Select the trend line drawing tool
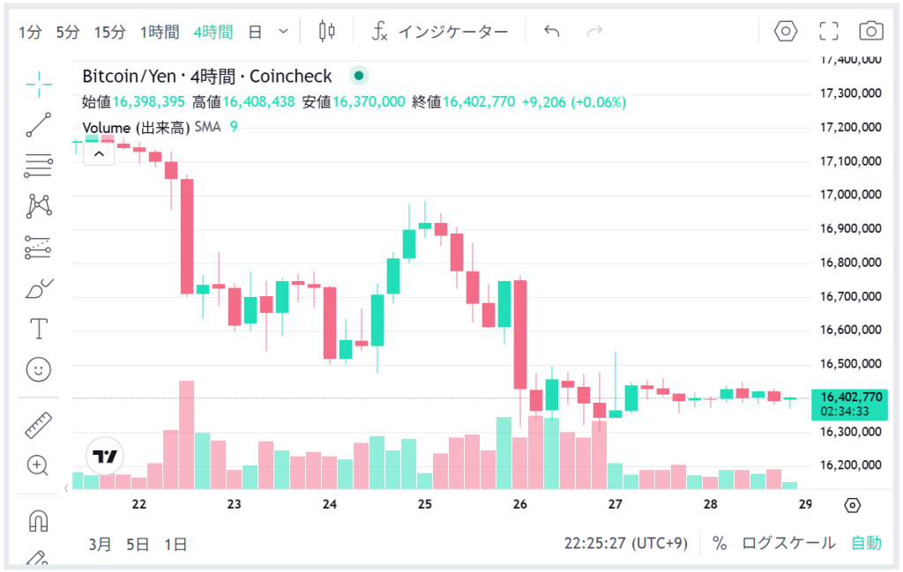The width and height of the screenshot is (903, 572). [x=39, y=125]
